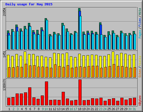Click the green day 17 label
The height and width of the screenshot is (112, 143).
(75, 109)
